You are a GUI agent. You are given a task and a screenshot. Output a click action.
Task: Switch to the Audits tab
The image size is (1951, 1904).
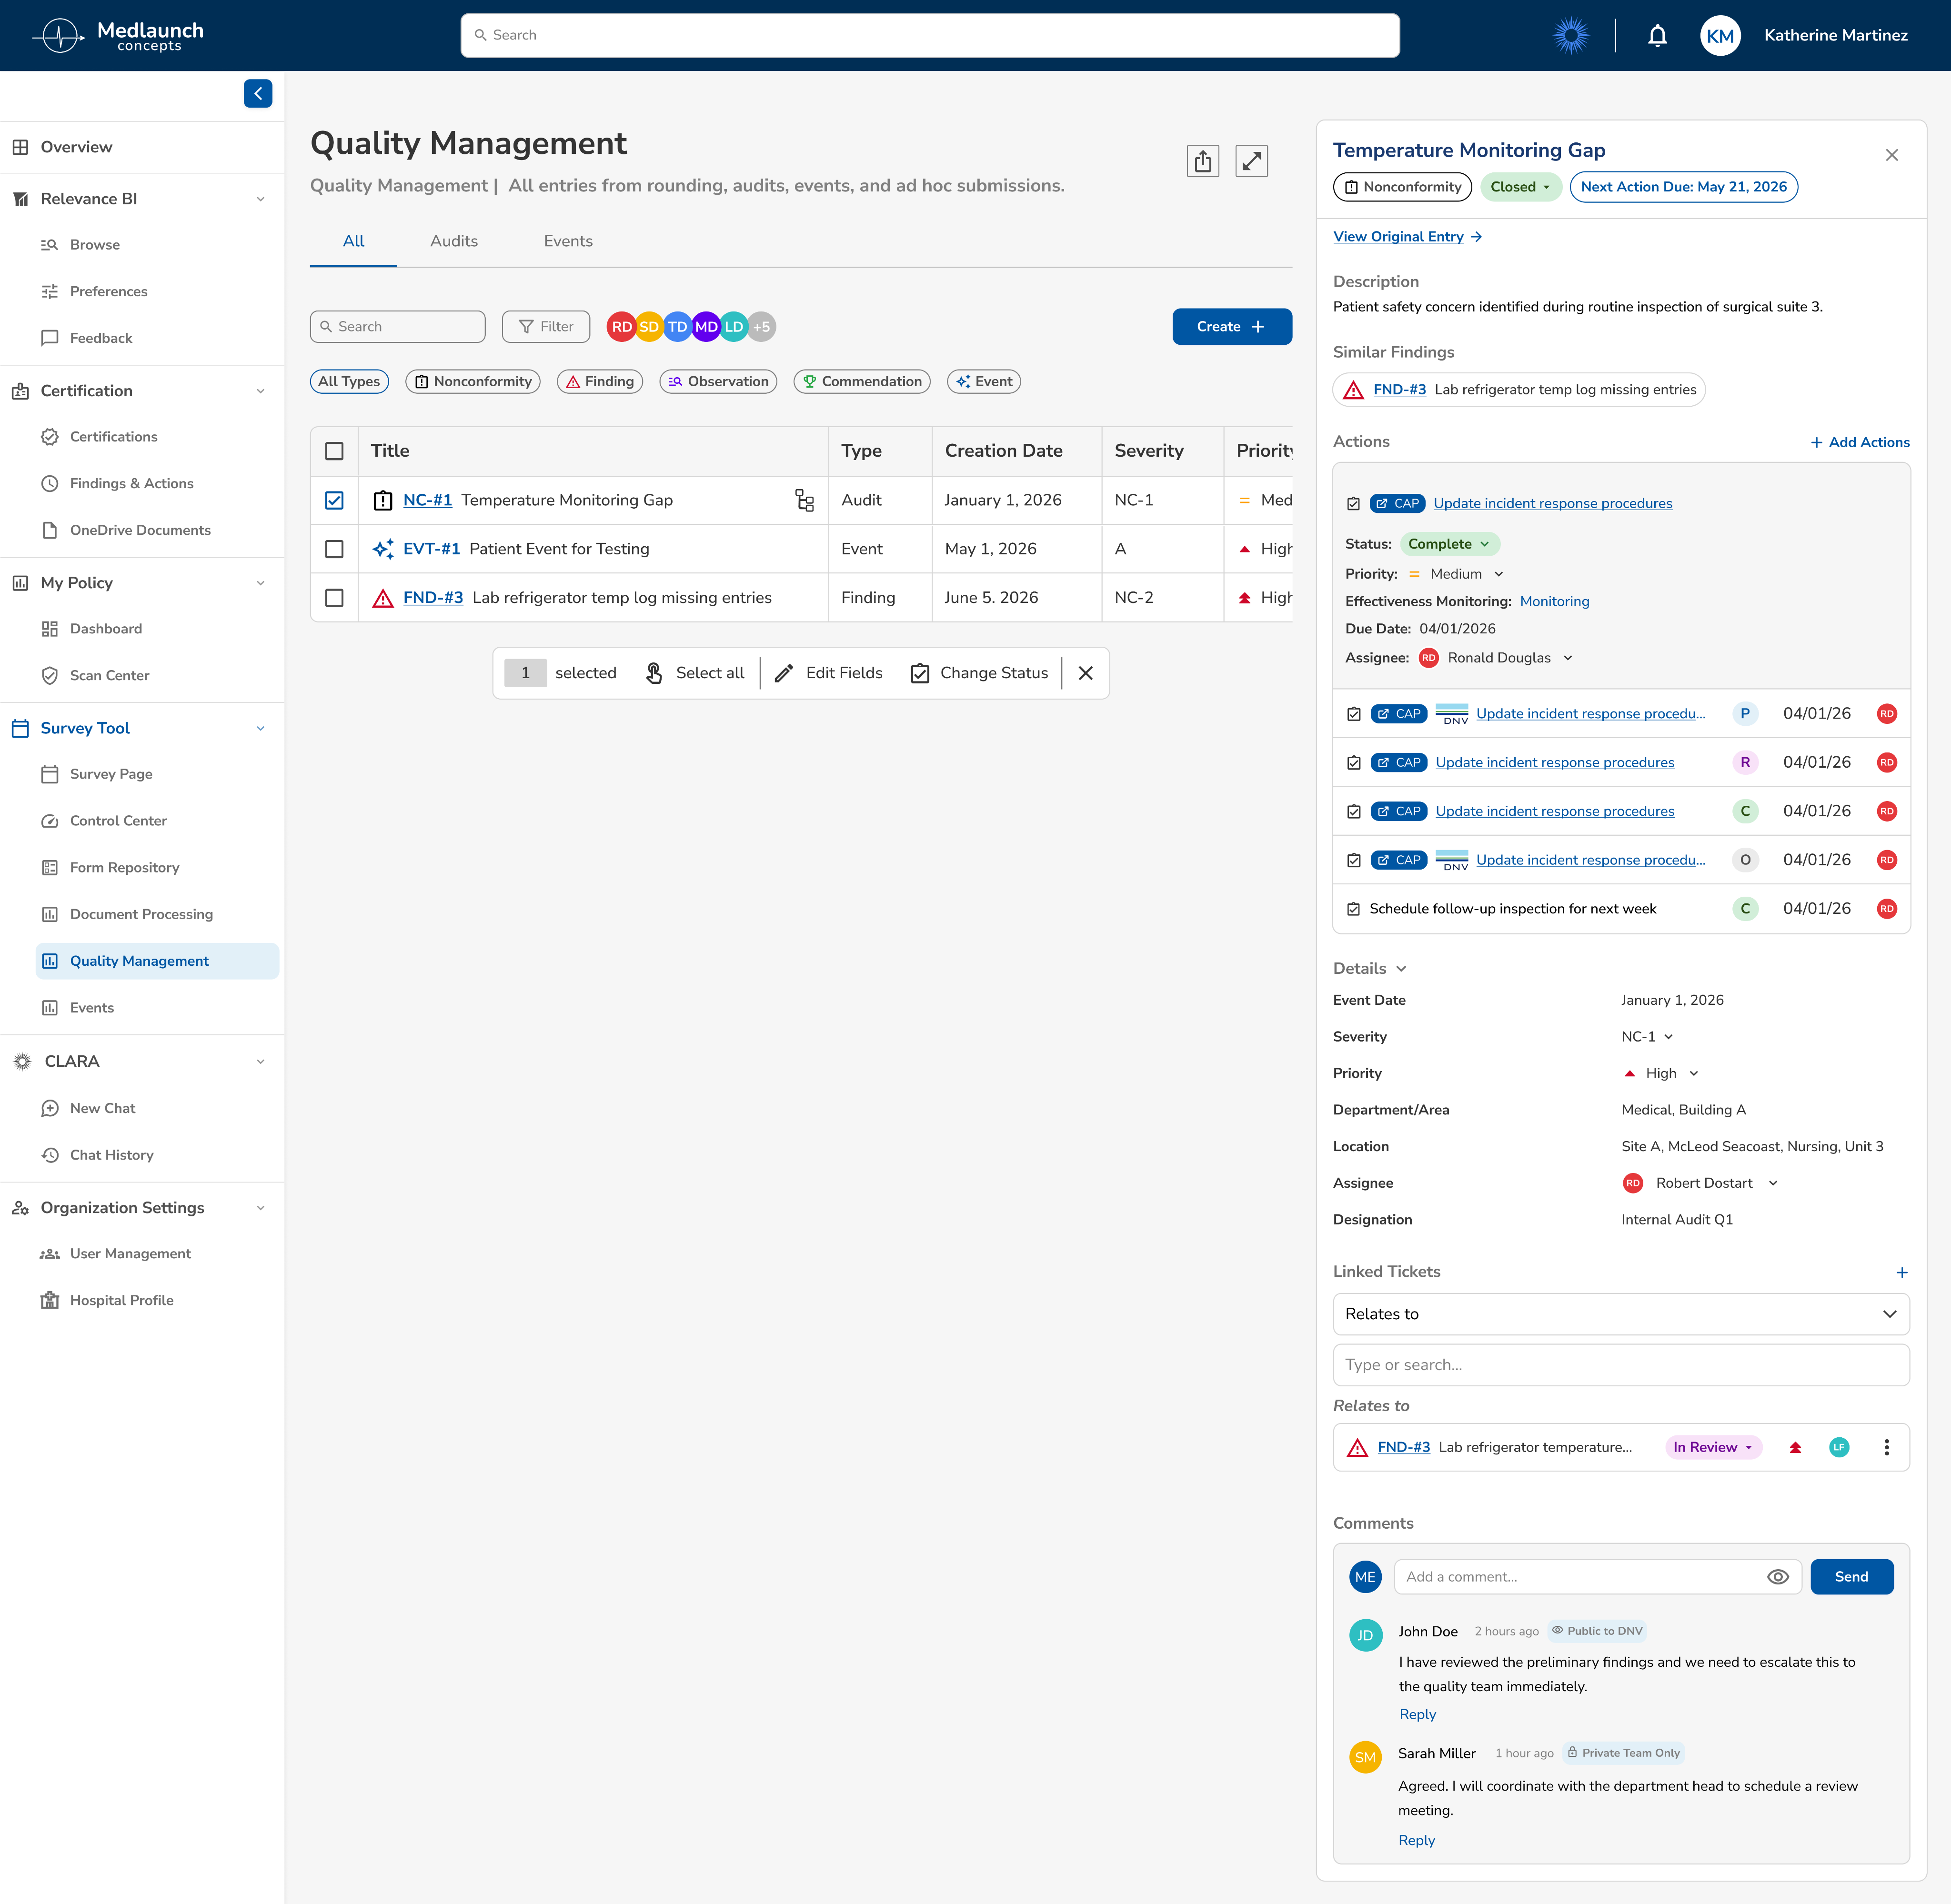(454, 241)
